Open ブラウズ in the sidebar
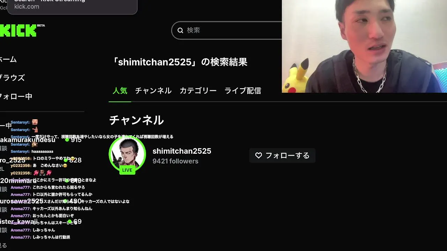 tap(12, 78)
